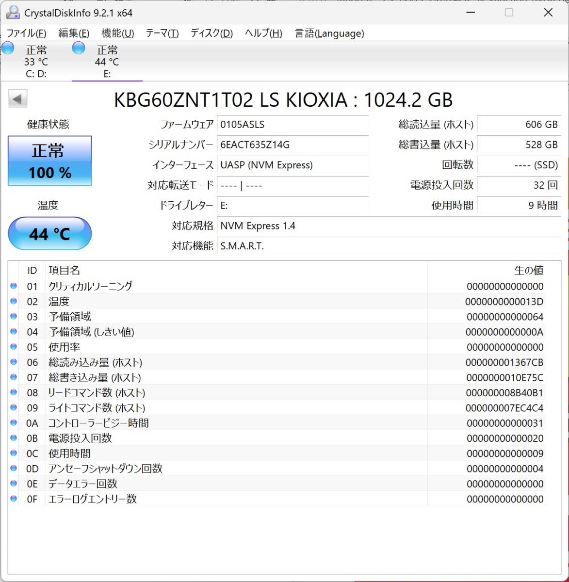Click the serial number field 6EACT635Z14G
This screenshot has height=582, width=569.
coord(293,145)
